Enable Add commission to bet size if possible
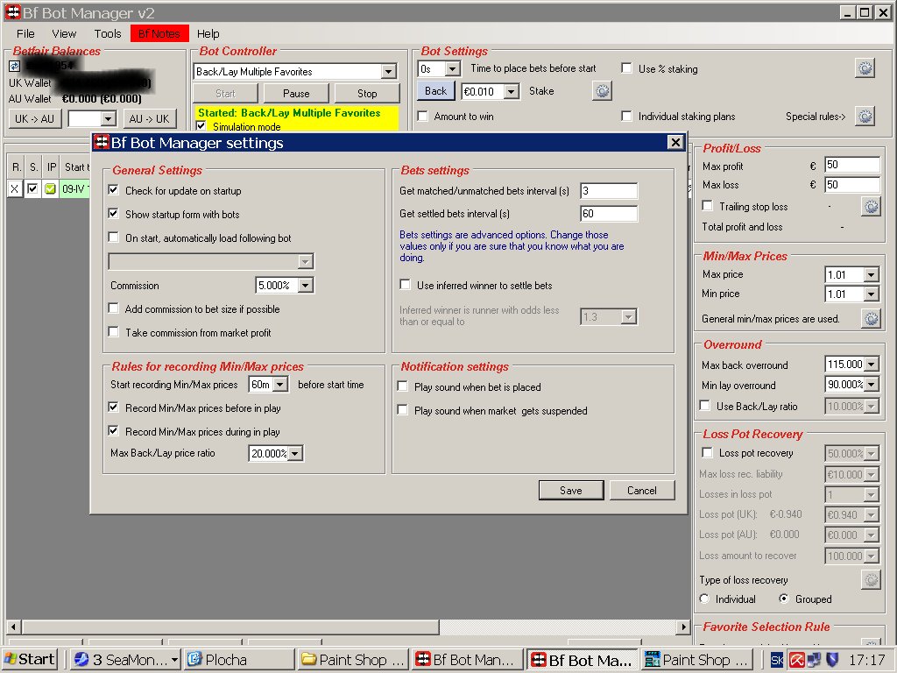 click(x=114, y=308)
